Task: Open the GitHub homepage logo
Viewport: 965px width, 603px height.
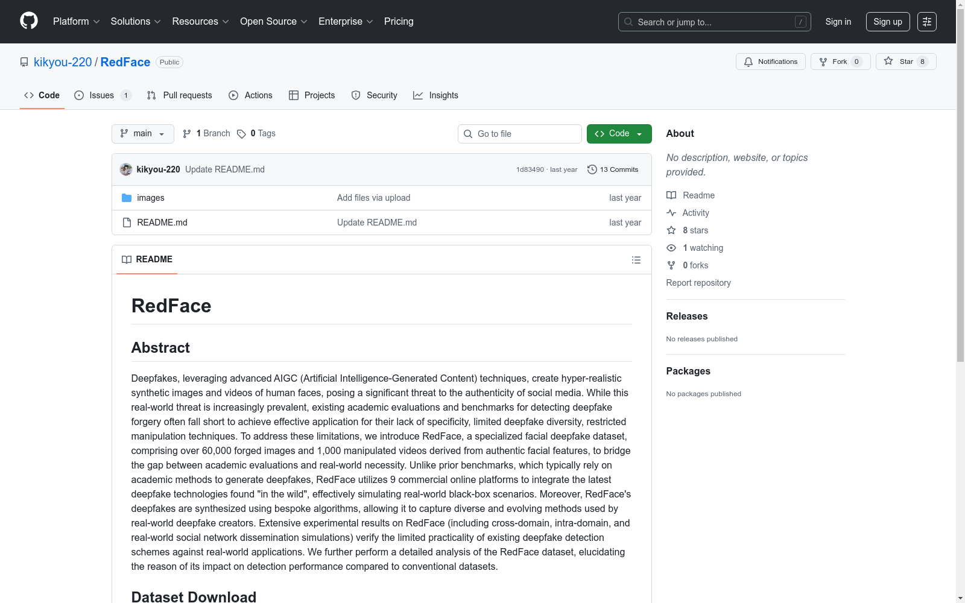Action: click(29, 21)
